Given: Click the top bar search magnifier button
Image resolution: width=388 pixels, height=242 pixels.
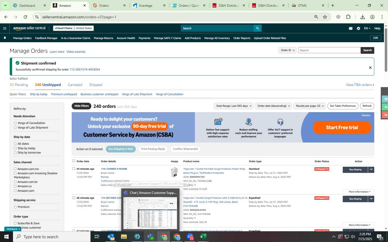Looking at the screenshot, I should point(257,28).
